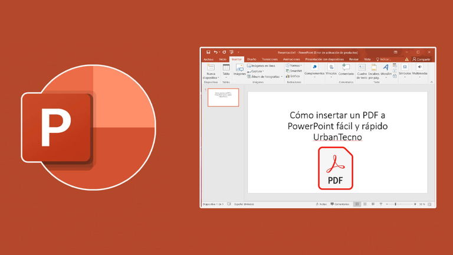Image resolution: width=453 pixels, height=255 pixels.
Task: Open the Diseño tab
Action: [252, 59]
